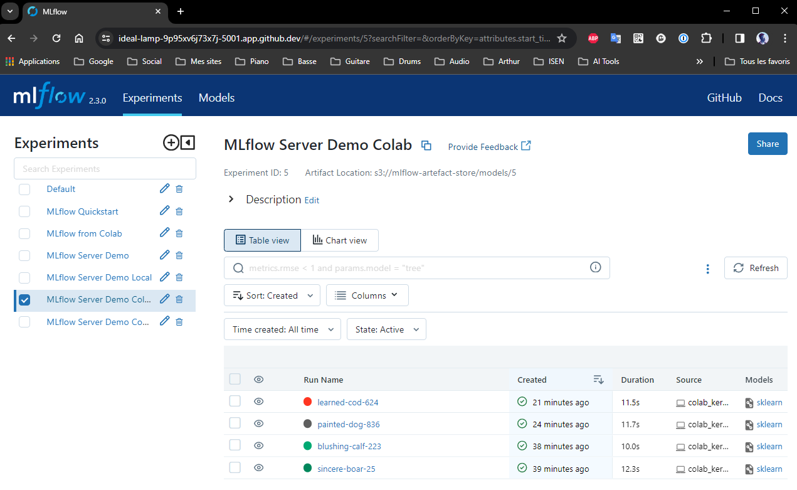Open the Adblock Plus extension
The height and width of the screenshot is (490, 797).
tap(593, 38)
